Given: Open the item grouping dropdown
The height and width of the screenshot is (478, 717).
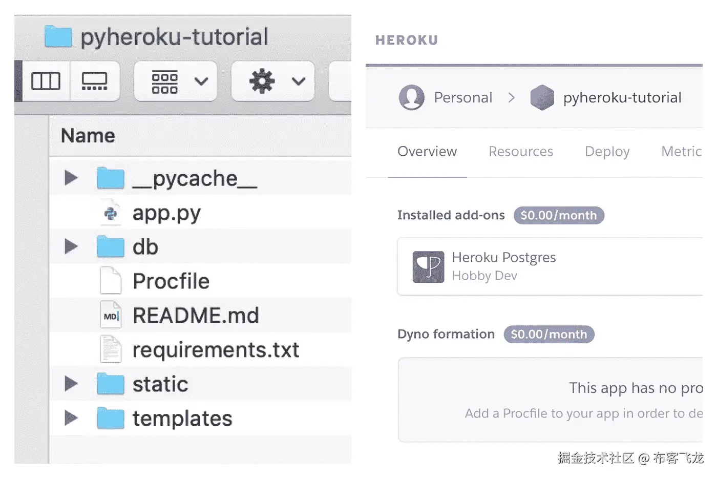Looking at the screenshot, I should (176, 81).
